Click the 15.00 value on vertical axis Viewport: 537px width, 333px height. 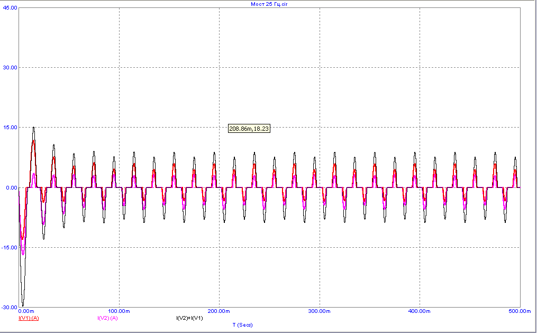(x=10, y=128)
